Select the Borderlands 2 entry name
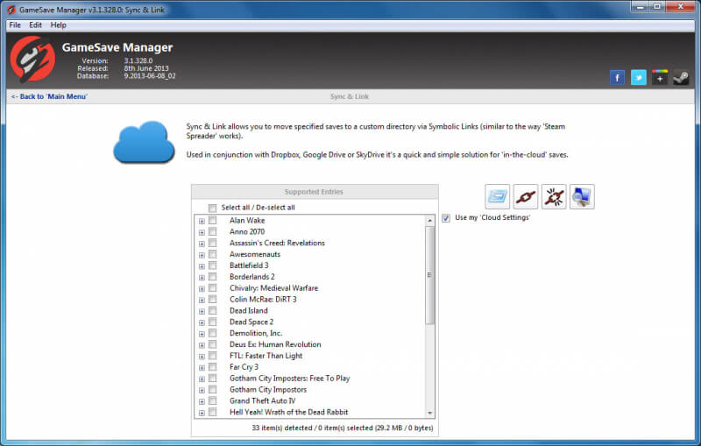The height and width of the screenshot is (446, 701). (x=252, y=277)
